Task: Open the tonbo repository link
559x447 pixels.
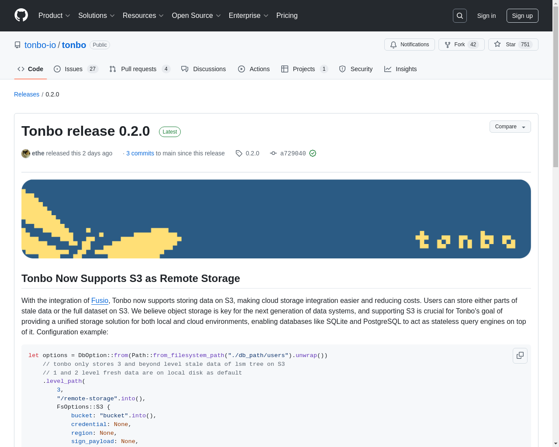Action: pos(74,45)
